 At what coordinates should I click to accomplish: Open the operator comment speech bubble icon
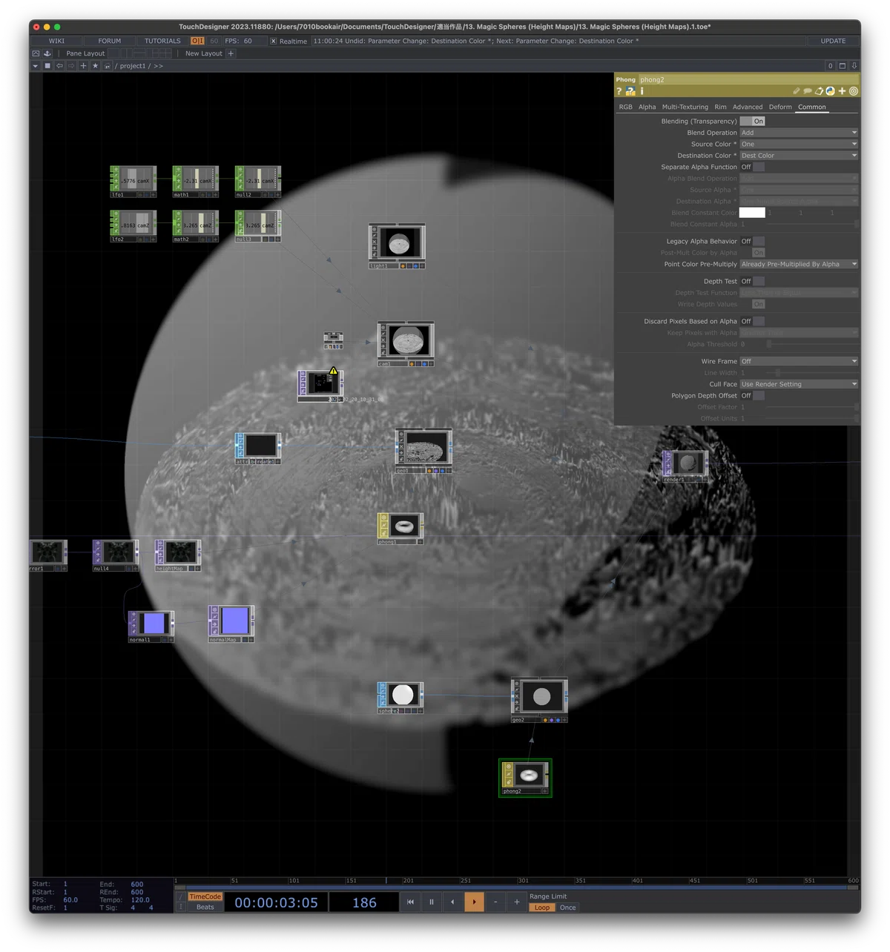(808, 91)
